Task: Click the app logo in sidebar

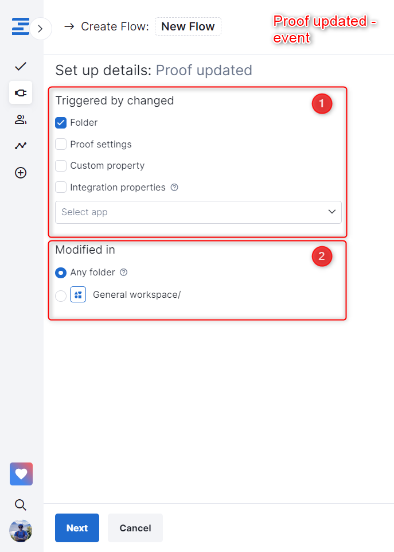Action: pos(20,27)
